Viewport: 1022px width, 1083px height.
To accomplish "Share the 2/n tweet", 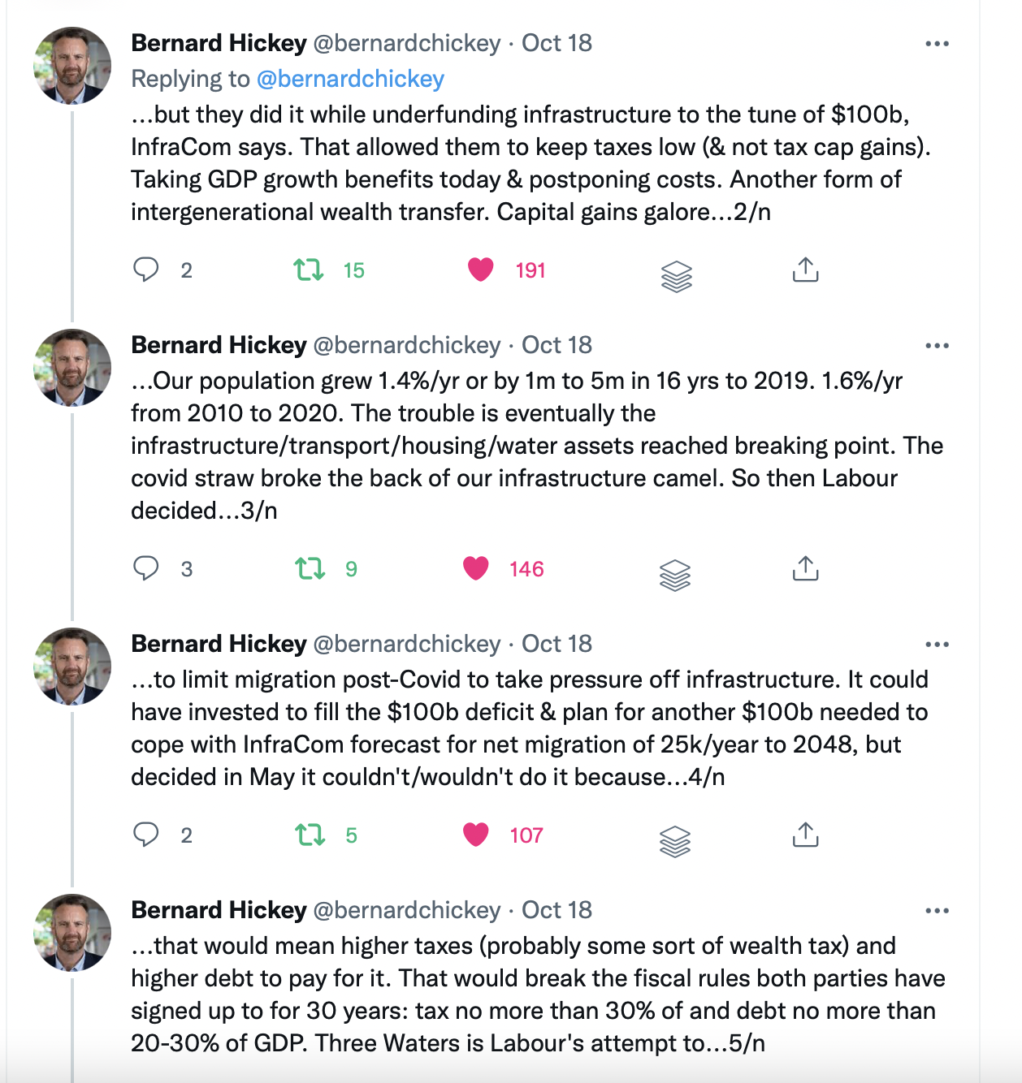I will [805, 270].
